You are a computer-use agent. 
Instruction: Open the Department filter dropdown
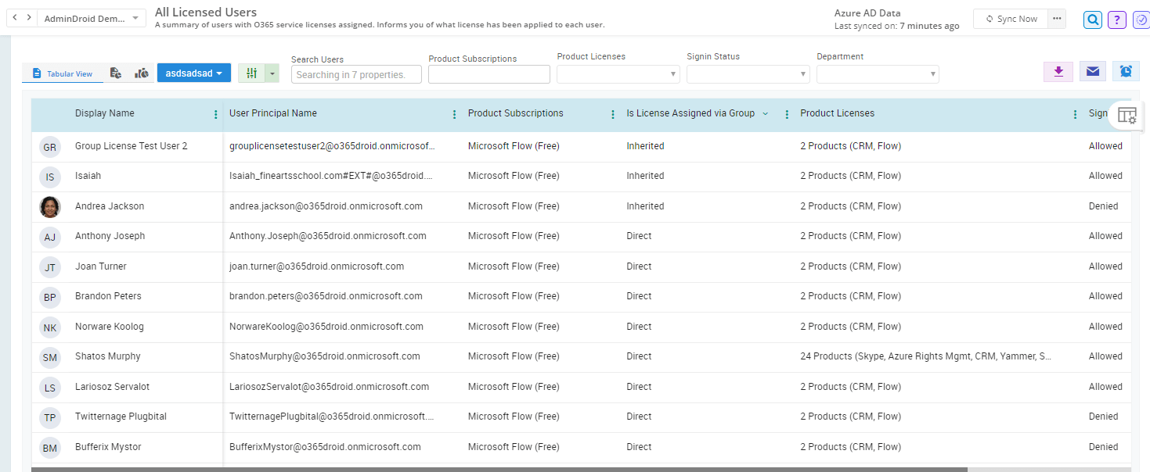coord(878,74)
